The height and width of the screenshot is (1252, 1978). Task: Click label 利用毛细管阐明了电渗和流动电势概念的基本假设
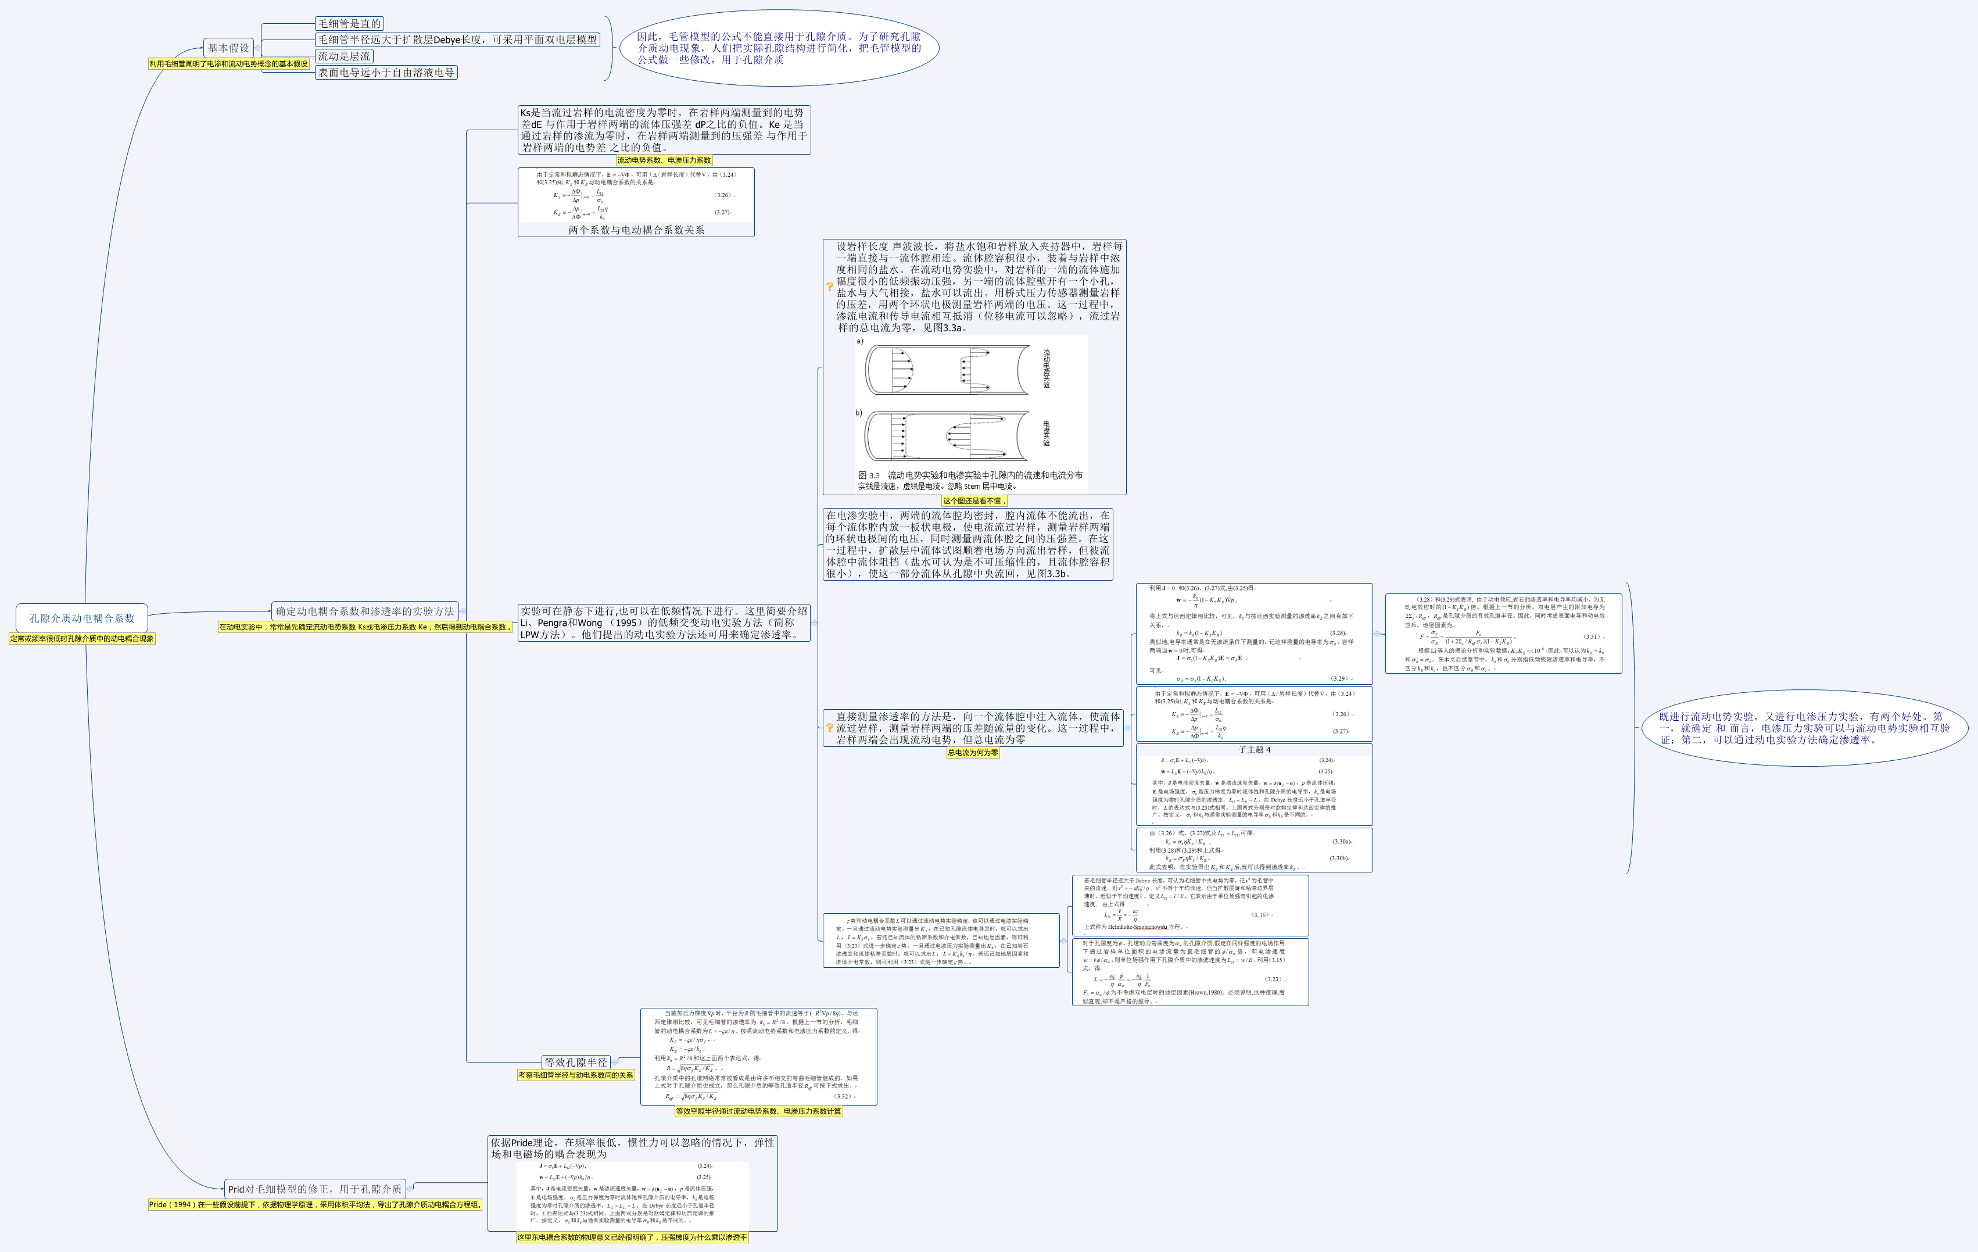[228, 63]
